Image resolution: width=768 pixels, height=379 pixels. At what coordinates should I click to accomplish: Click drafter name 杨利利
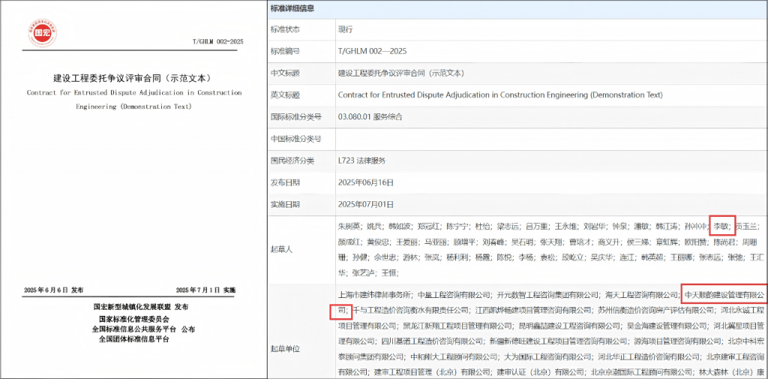click(457, 257)
